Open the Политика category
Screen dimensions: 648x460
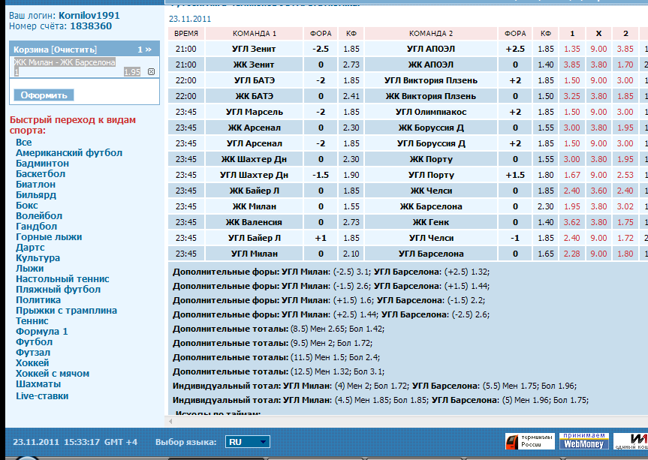38,299
